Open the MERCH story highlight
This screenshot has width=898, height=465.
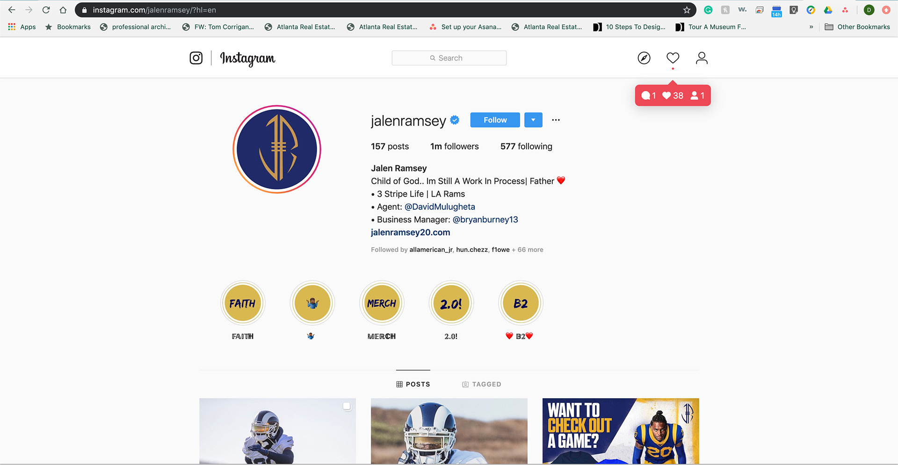coord(382,303)
